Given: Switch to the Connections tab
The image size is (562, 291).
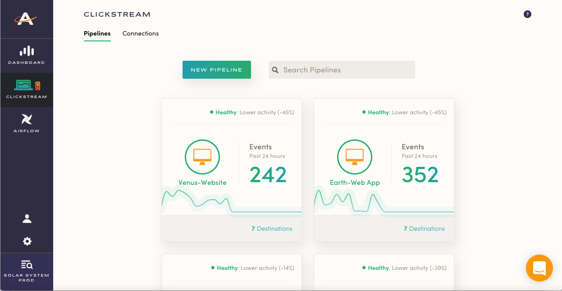Looking at the screenshot, I should (x=141, y=33).
